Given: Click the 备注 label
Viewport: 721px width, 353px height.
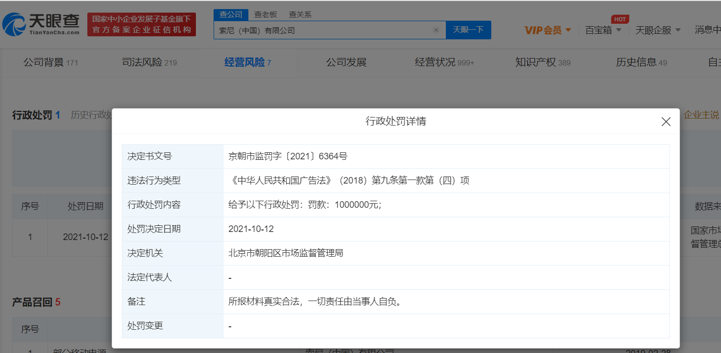Looking at the screenshot, I should point(136,302).
